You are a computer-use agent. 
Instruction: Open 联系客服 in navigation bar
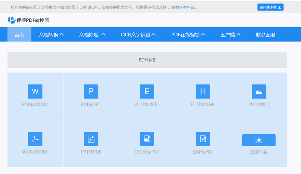click(265, 34)
